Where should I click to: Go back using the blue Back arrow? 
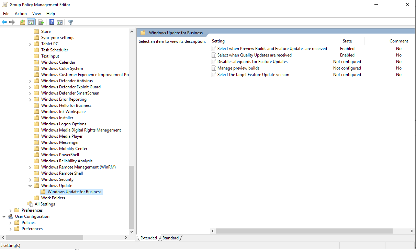[x=4, y=22]
